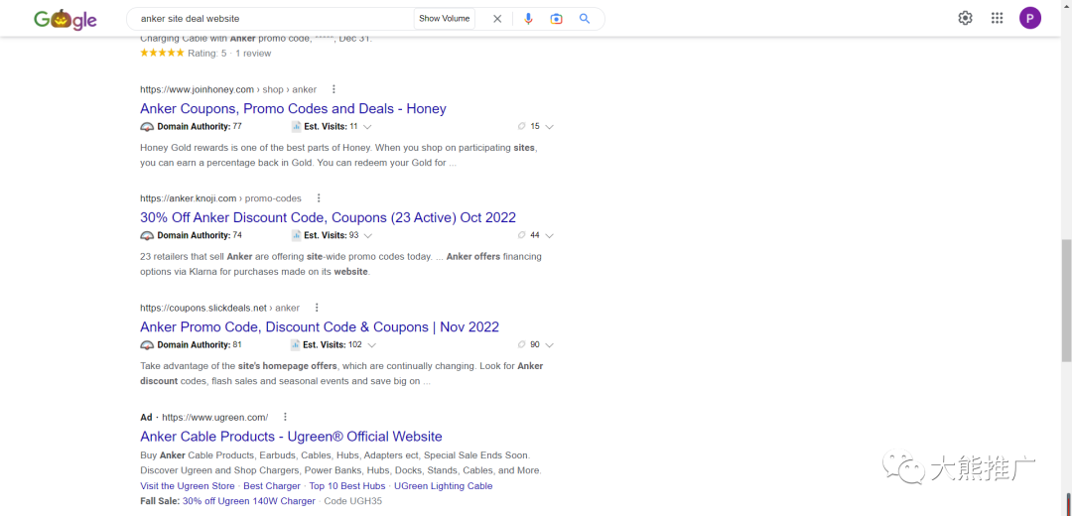Image resolution: width=1072 pixels, height=516 pixels.
Task: Clear the search box text
Action: [497, 19]
